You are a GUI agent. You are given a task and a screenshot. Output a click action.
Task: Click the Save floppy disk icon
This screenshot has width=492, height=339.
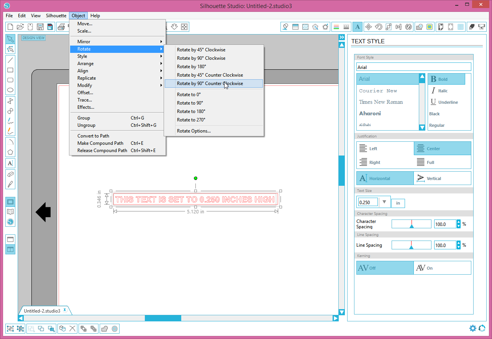point(40,27)
